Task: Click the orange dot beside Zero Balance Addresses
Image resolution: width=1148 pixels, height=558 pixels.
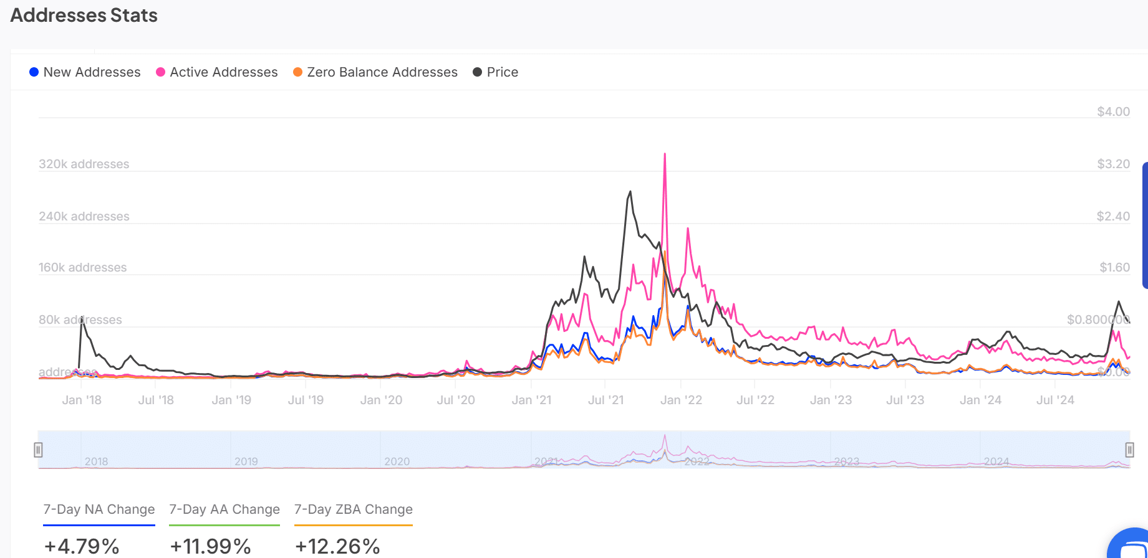Action: (x=299, y=72)
